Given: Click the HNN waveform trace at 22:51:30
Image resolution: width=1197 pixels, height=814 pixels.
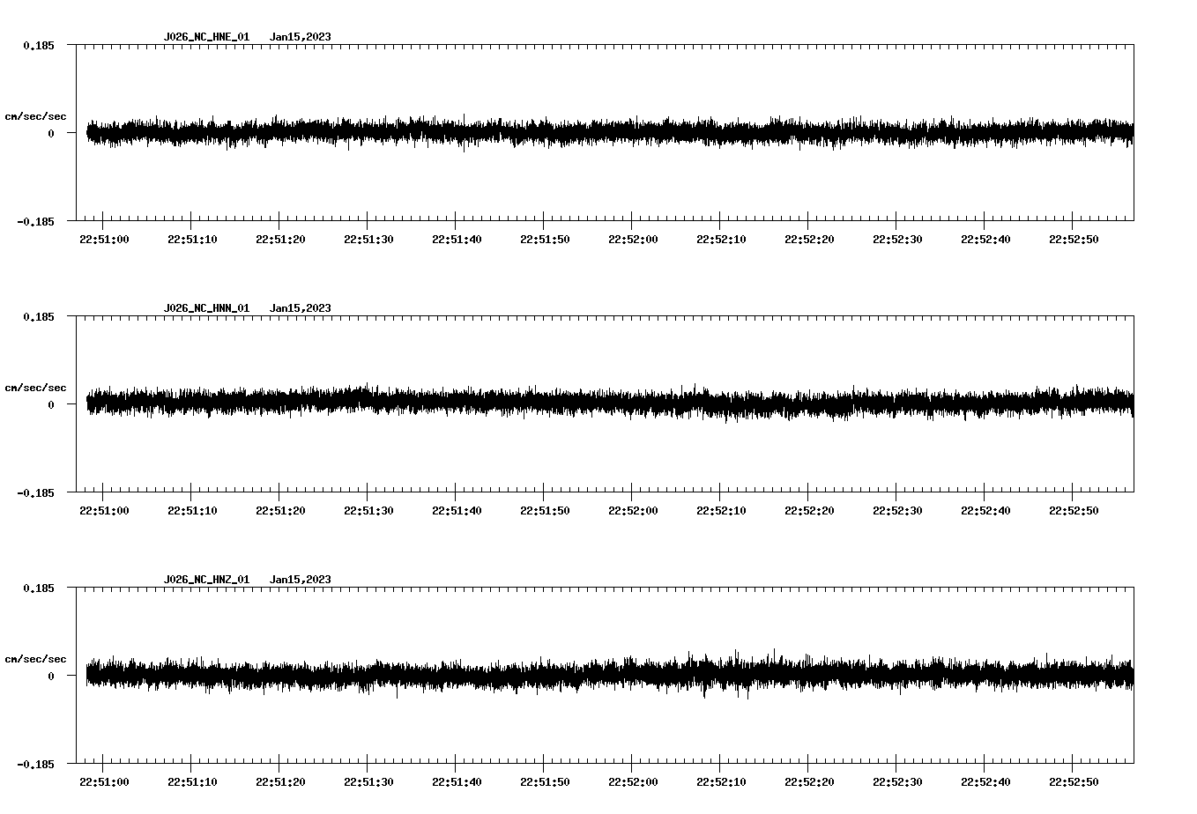Looking at the screenshot, I should tap(368, 399).
